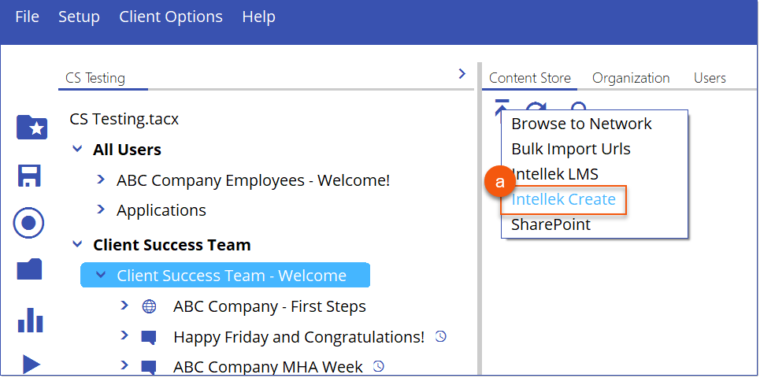Screen dimensions: 760x378
Task: Select ABC Company - First Steps text
Action: point(269,307)
